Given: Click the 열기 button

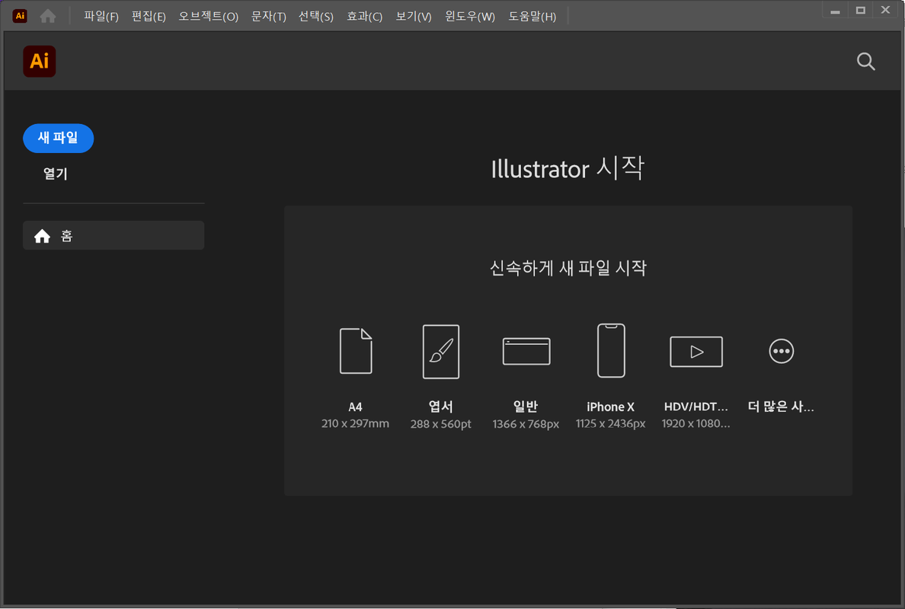Looking at the screenshot, I should tap(56, 174).
